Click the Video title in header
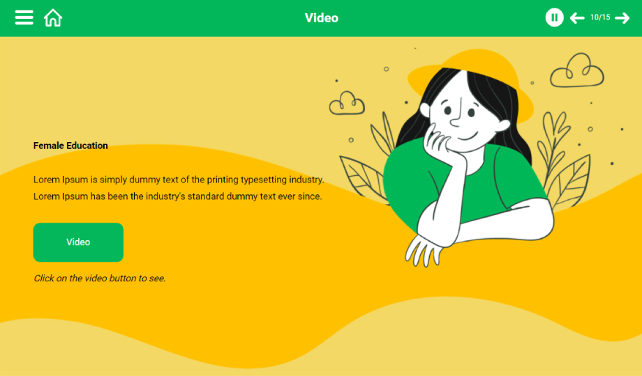Viewport: 642px width, 376px height. point(322,18)
